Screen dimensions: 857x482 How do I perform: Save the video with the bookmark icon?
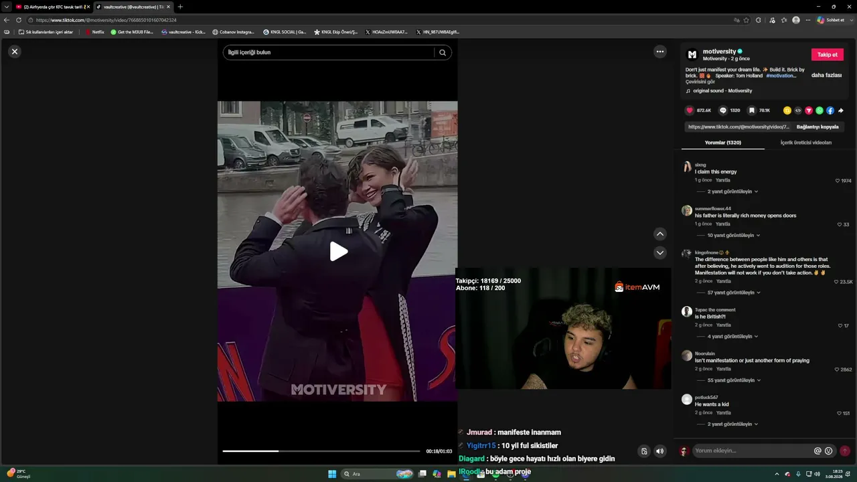tap(752, 110)
